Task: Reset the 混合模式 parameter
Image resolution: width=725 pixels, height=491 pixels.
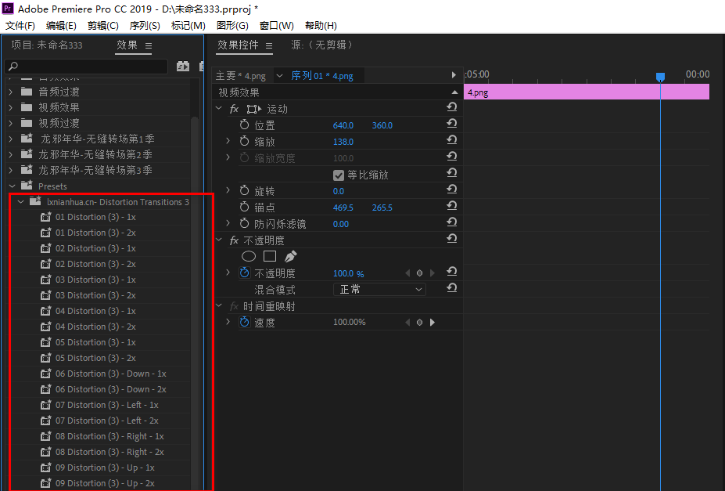Action: (452, 288)
